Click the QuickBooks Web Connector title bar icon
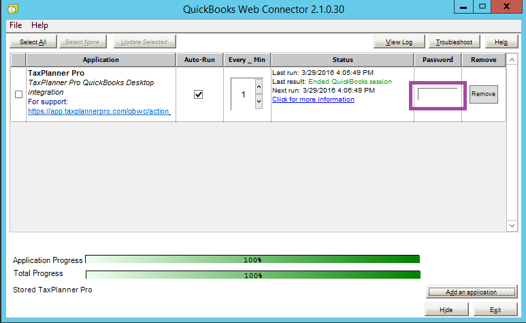 coord(13,9)
